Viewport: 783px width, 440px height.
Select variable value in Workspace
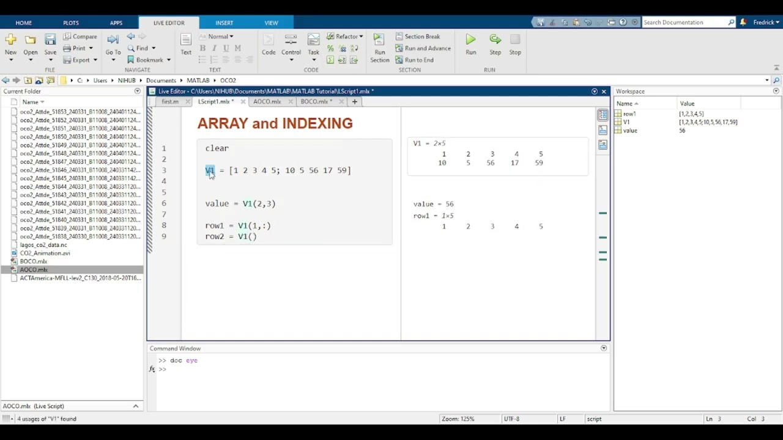[x=630, y=131]
